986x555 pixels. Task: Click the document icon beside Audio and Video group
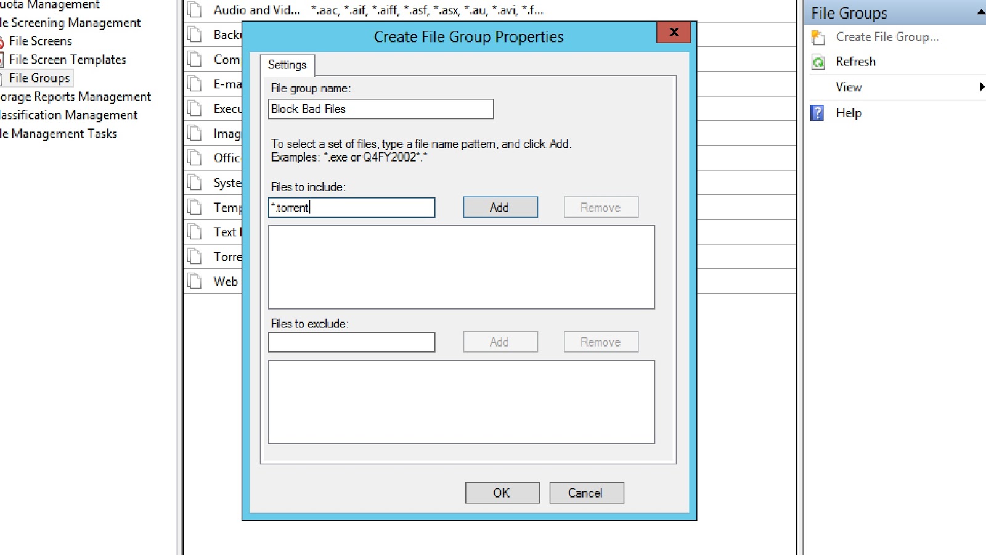(195, 10)
